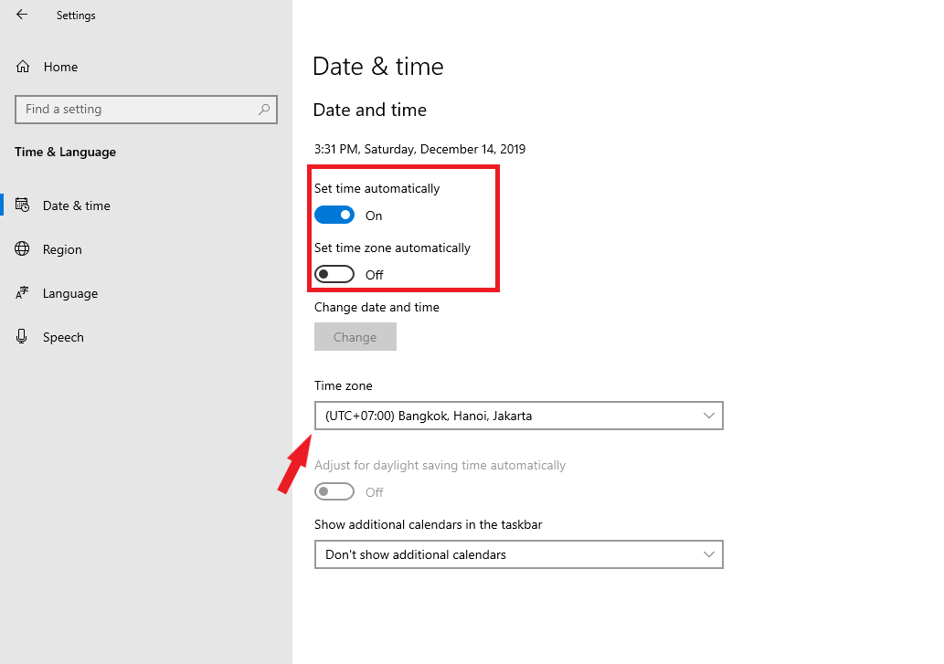Open the Time zone dropdown
This screenshot has height=664, width=944.
click(518, 416)
